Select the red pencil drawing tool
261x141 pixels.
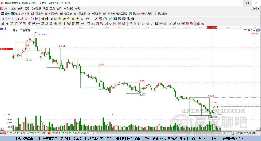3,24
